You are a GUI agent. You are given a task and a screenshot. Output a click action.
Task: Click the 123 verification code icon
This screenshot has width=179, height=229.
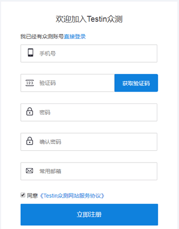pyautogui.click(x=30, y=83)
